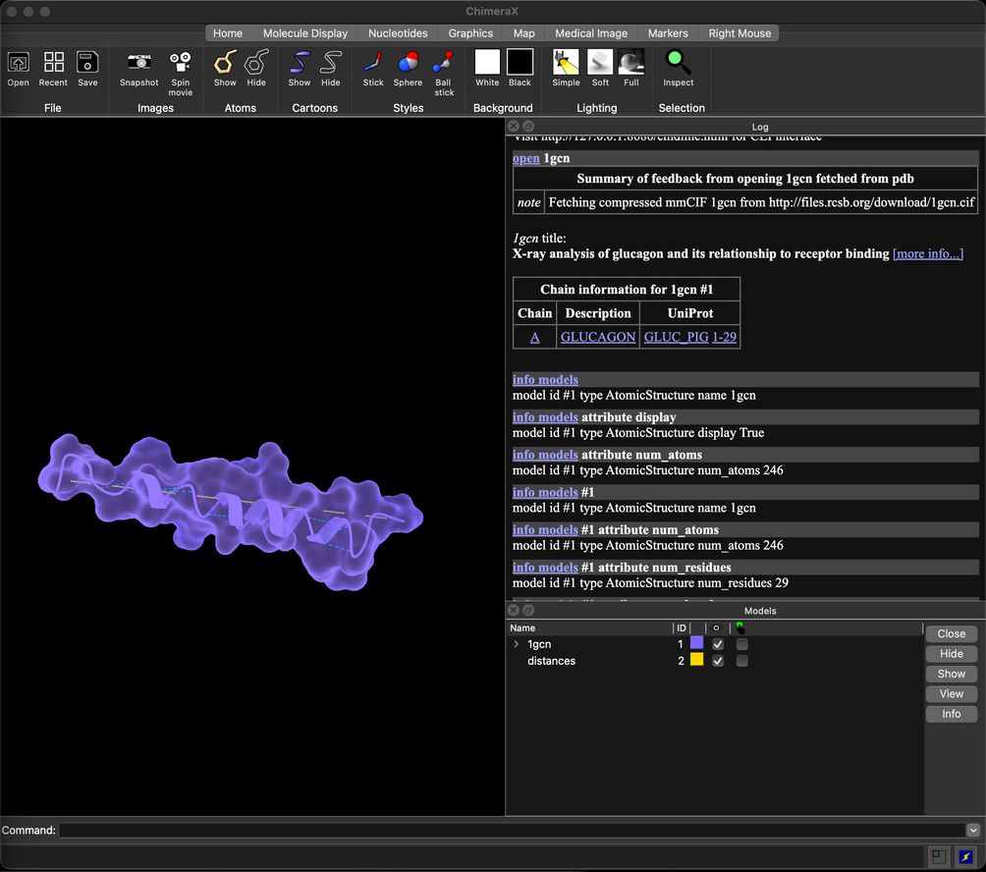The height and width of the screenshot is (872, 986).
Task: Click the Open file icon
Action: [x=19, y=62]
